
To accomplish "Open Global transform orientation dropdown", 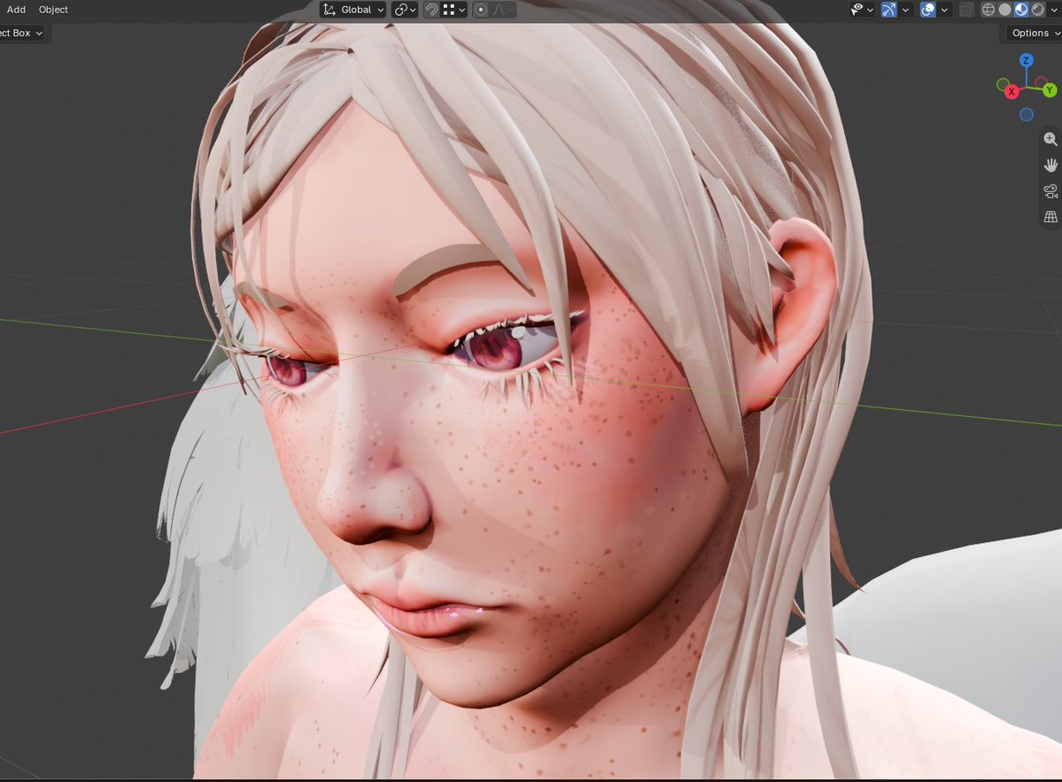I will [x=353, y=10].
